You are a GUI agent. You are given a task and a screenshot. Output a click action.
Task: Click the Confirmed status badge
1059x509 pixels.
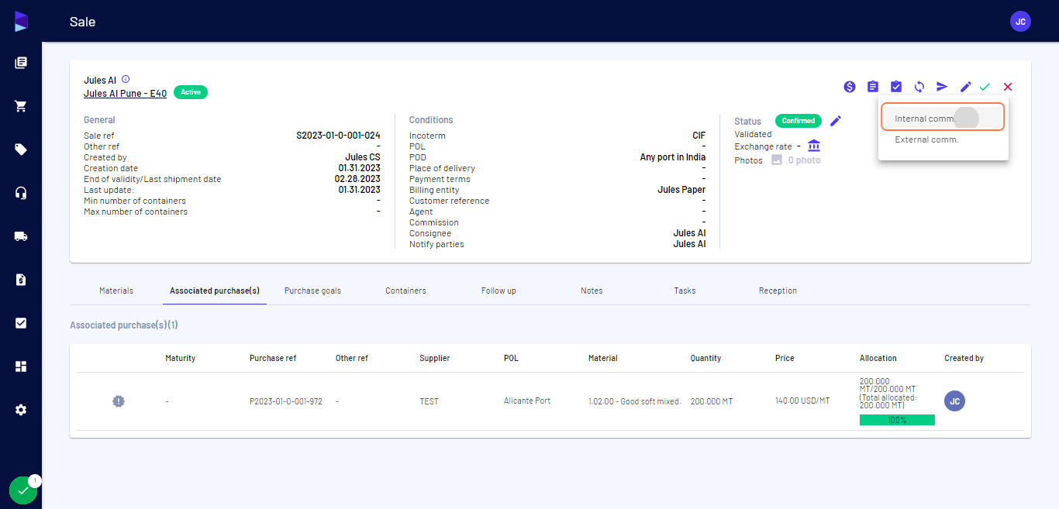798,121
